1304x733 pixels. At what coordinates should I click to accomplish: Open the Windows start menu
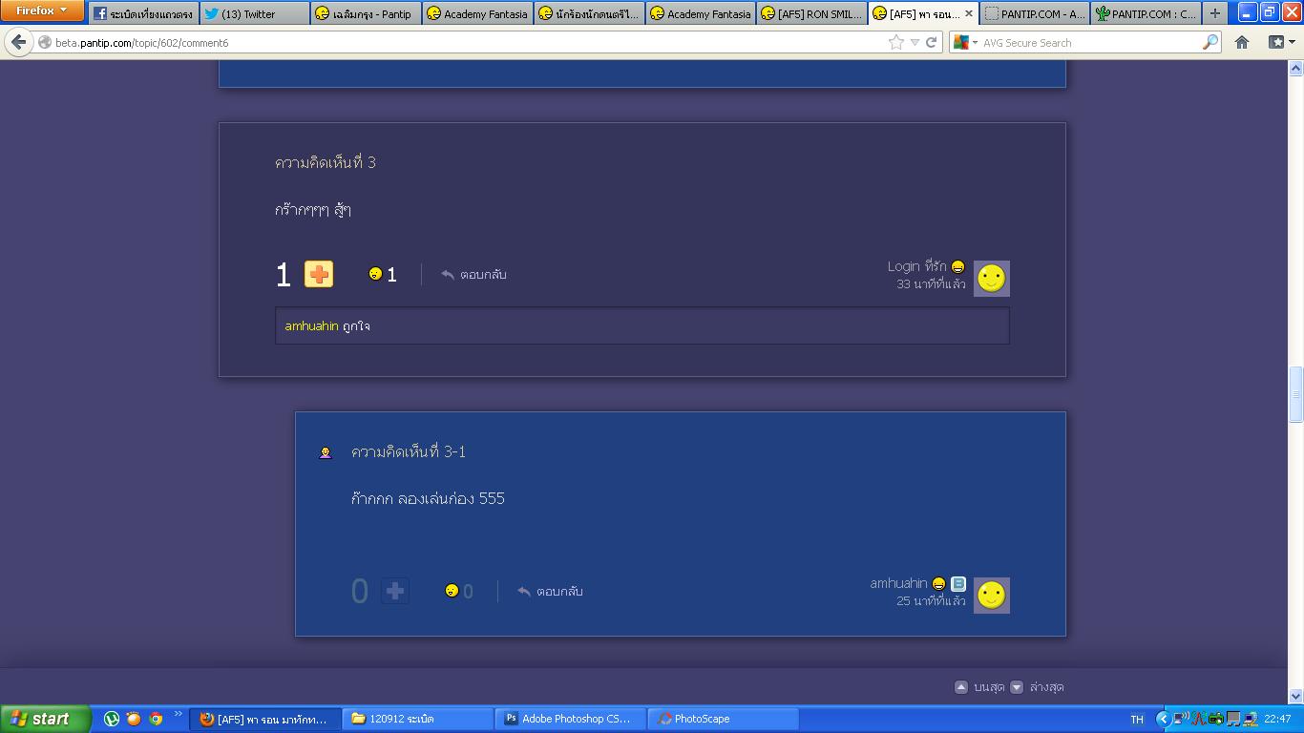45,719
